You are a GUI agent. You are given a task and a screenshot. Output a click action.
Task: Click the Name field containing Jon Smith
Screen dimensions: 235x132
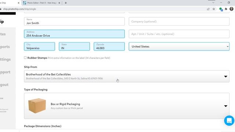click(x=74, y=21)
